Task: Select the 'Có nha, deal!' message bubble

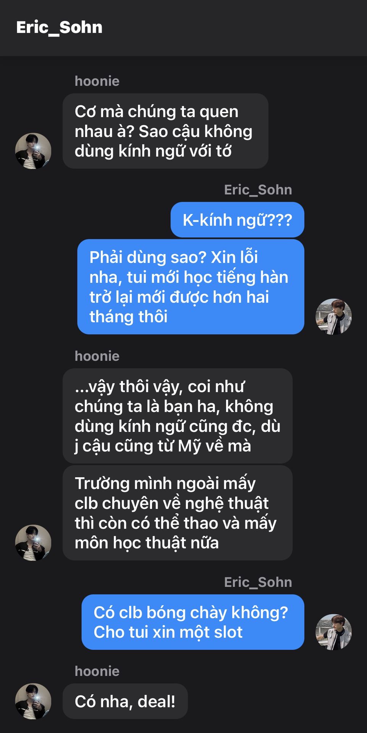Action: [x=125, y=701]
